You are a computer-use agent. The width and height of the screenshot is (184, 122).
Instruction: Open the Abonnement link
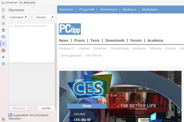click(x=109, y=10)
